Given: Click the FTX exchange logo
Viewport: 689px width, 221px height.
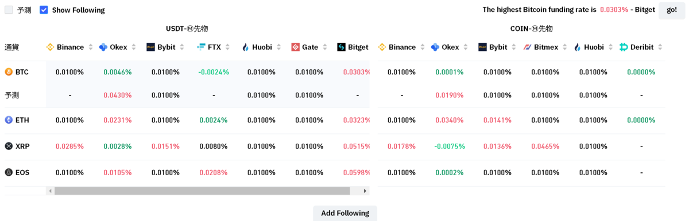Looking at the screenshot, I should [x=201, y=47].
